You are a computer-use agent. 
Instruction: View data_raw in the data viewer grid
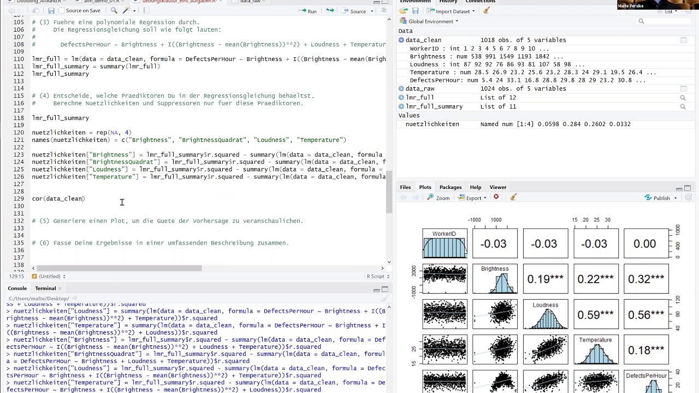click(x=683, y=88)
